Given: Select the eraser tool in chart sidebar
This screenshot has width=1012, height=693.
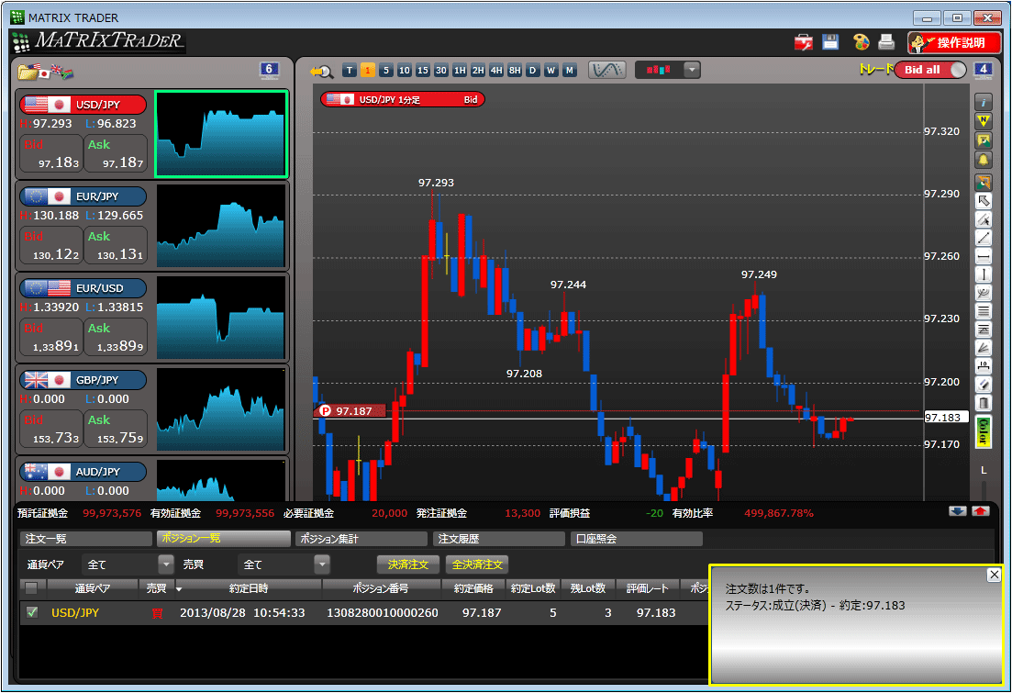Looking at the screenshot, I should point(983,385).
